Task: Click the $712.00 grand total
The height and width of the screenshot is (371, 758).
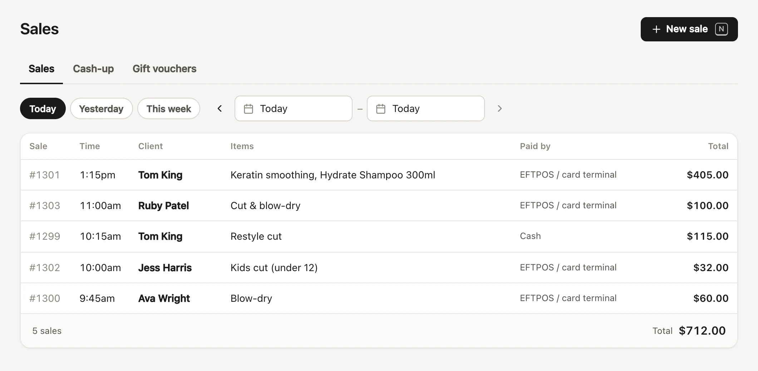Action: (x=702, y=331)
